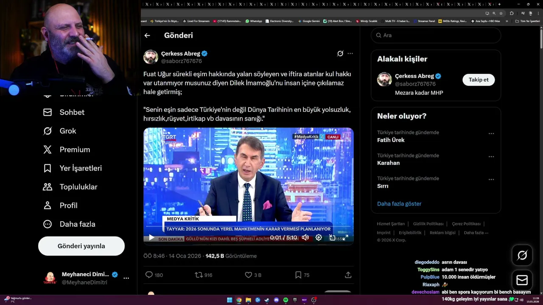Expand the Daha fazla sidebar menu
Viewport: 543px width, 305px height.
pyautogui.click(x=69, y=224)
